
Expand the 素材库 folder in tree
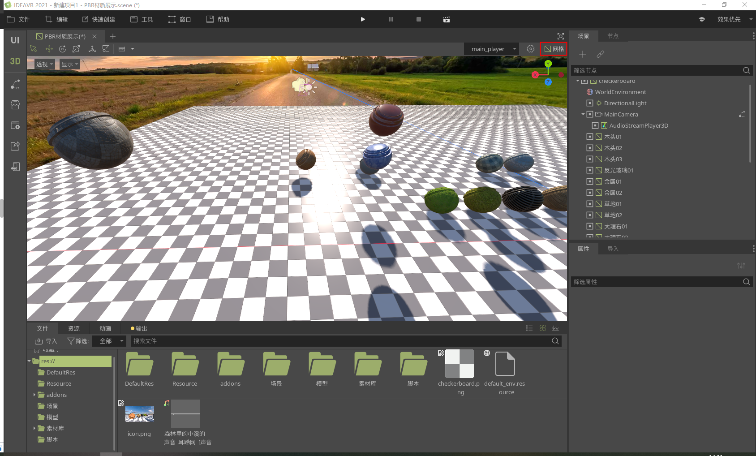34,428
